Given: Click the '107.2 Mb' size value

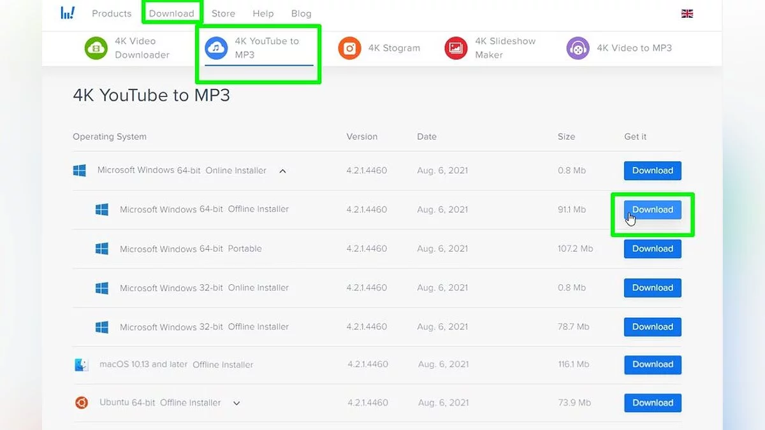Looking at the screenshot, I should tap(575, 249).
